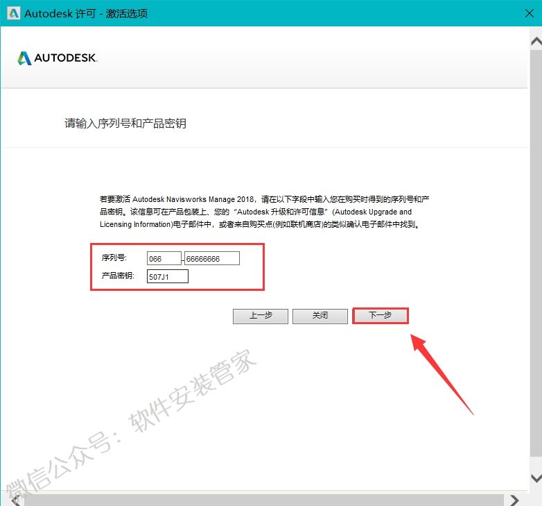542x506 pixels.
Task: Click the Autodesk icon in title bar
Action: [x=12, y=13]
